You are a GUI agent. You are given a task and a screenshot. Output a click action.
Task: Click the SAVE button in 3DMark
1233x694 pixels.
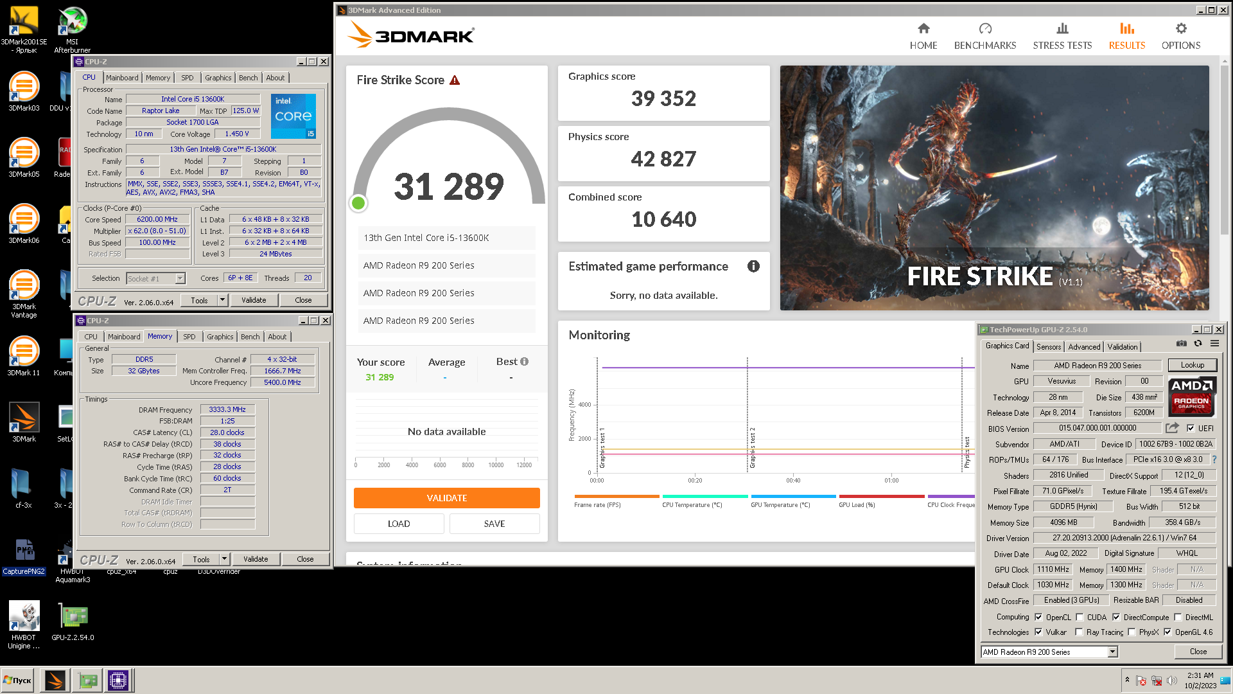(x=494, y=524)
